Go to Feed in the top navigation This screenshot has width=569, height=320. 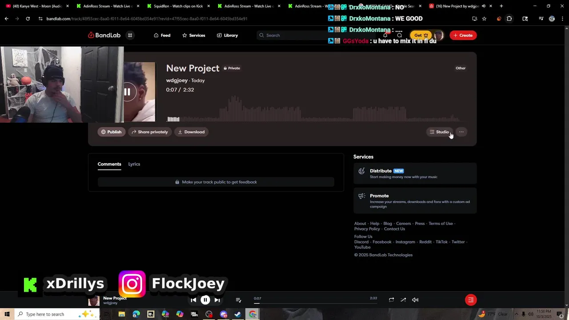click(x=162, y=35)
